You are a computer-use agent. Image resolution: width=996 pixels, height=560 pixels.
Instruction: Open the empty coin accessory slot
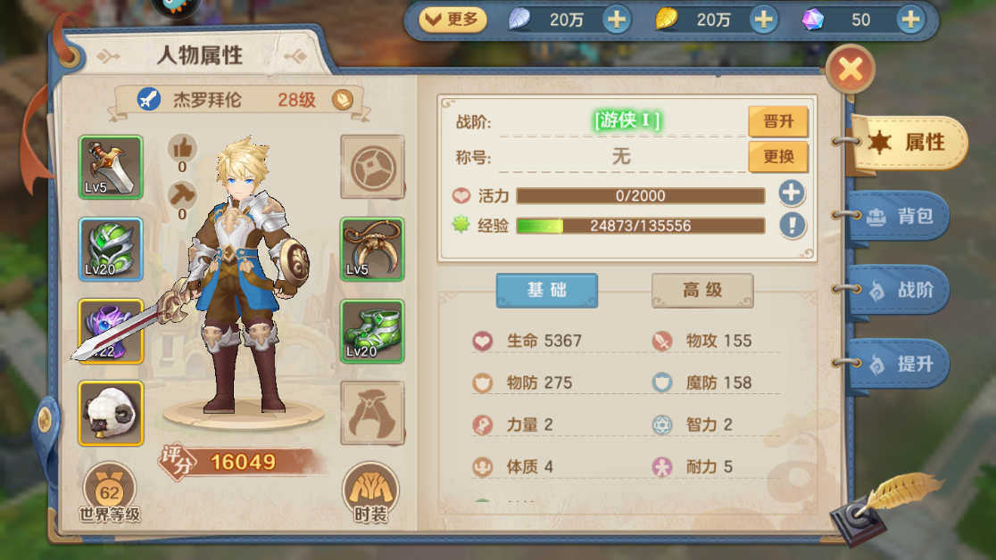pos(372,167)
